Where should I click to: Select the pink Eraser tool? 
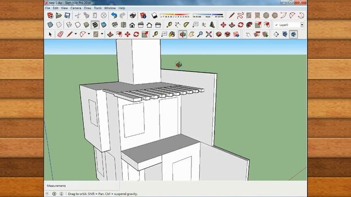60,34
